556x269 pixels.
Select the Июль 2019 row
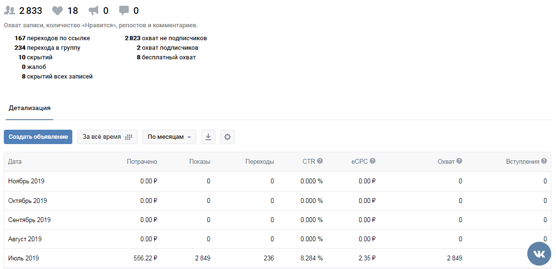277,258
